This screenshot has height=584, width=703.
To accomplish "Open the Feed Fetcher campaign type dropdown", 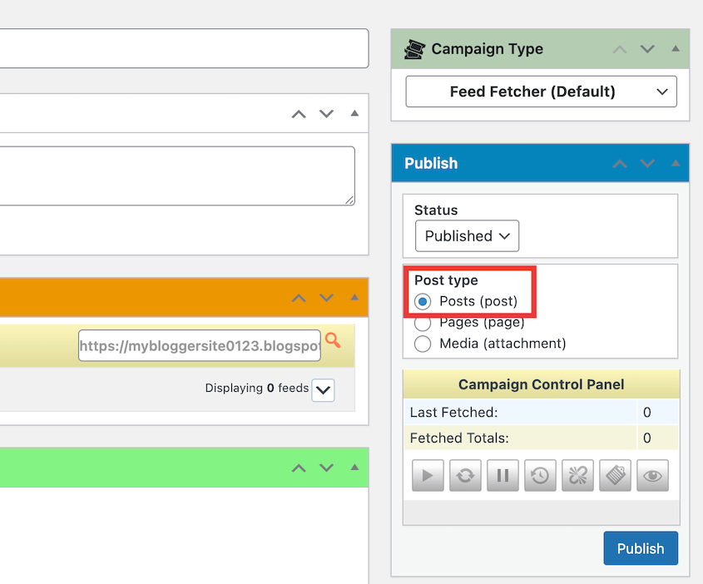I will coord(541,92).
